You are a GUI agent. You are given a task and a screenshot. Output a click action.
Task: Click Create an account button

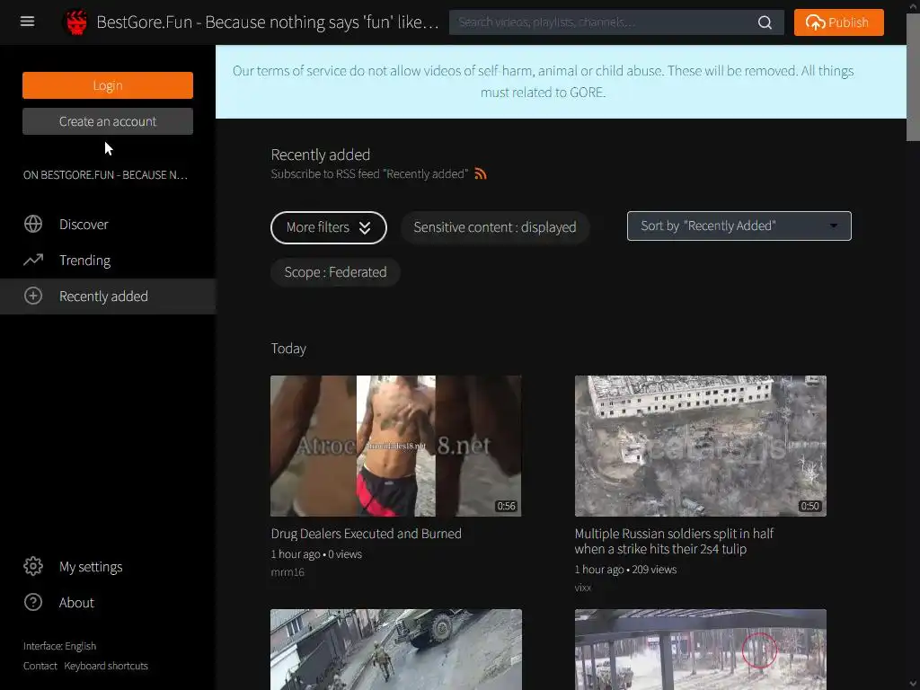(108, 121)
